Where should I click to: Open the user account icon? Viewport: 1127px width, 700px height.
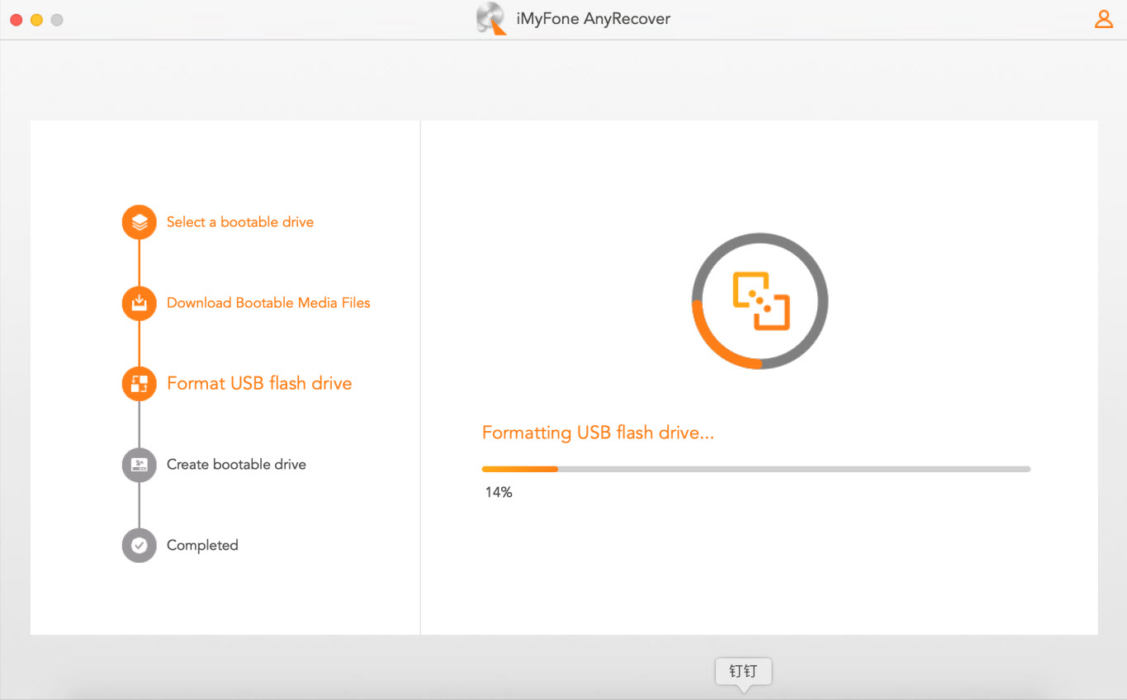pyautogui.click(x=1104, y=18)
